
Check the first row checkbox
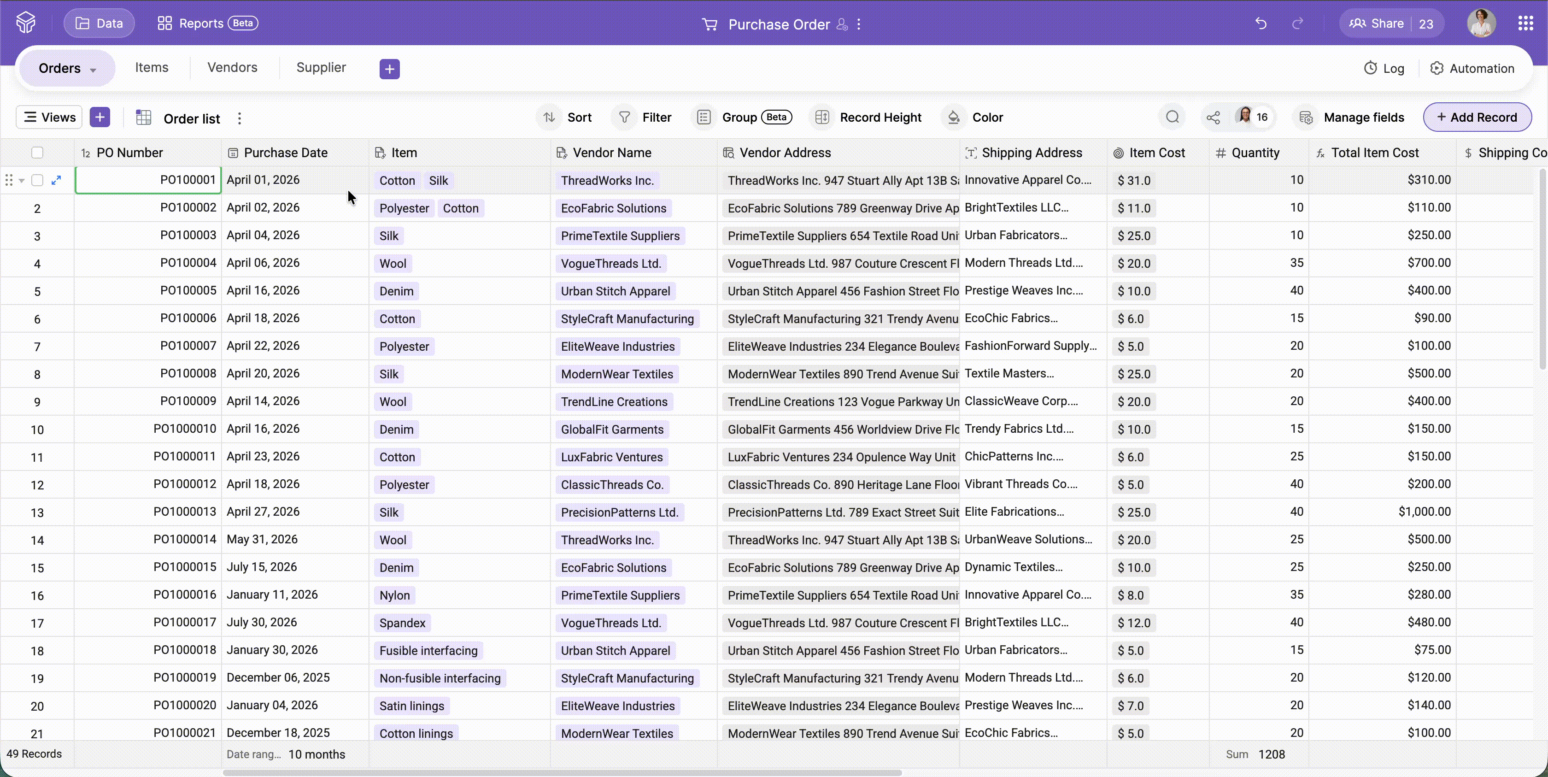tap(37, 180)
